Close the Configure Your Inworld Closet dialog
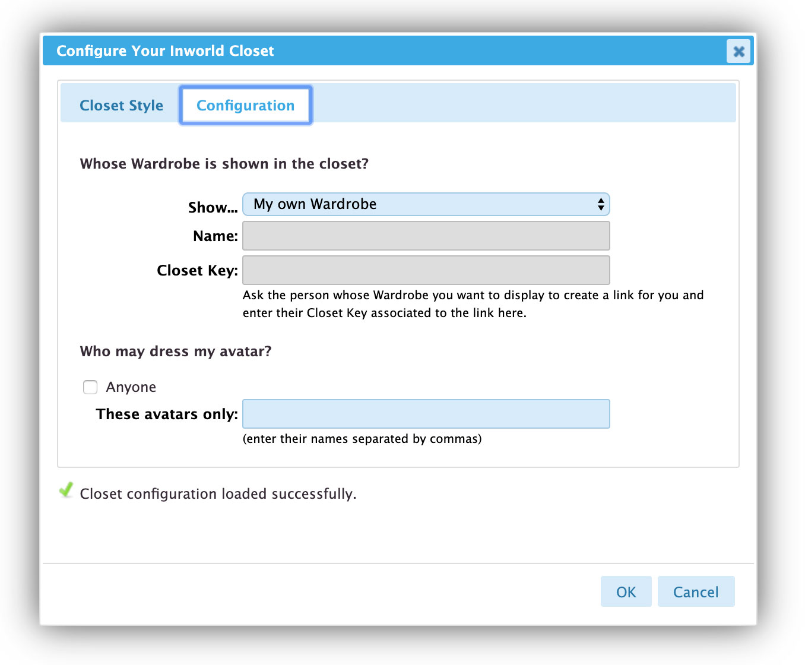 (739, 52)
